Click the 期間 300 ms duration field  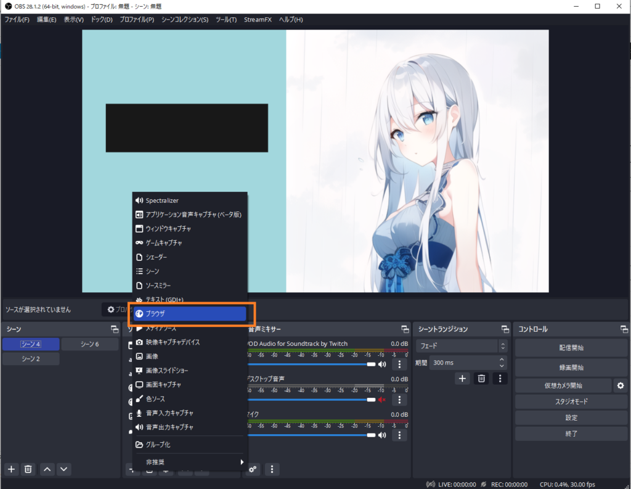coord(468,363)
